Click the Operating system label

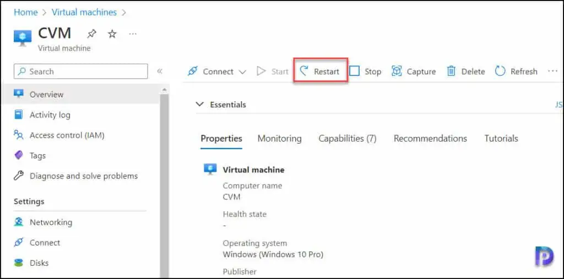coord(254,243)
